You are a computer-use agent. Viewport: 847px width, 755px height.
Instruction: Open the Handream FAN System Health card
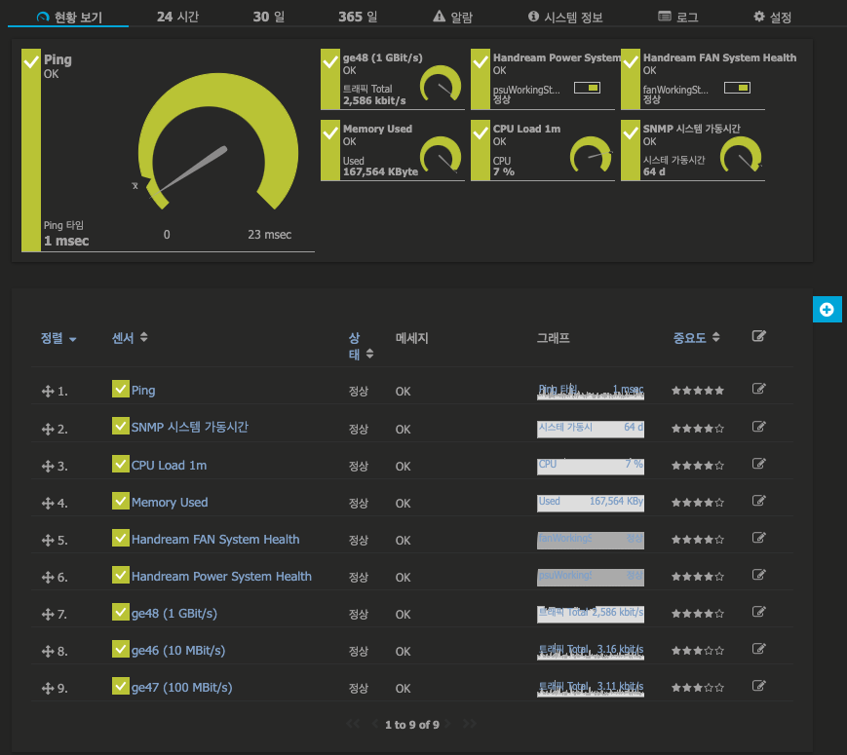693,79
